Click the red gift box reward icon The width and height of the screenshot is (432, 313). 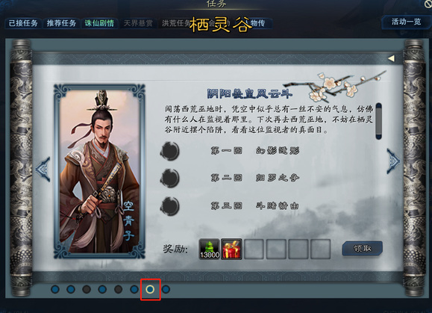coord(231,250)
